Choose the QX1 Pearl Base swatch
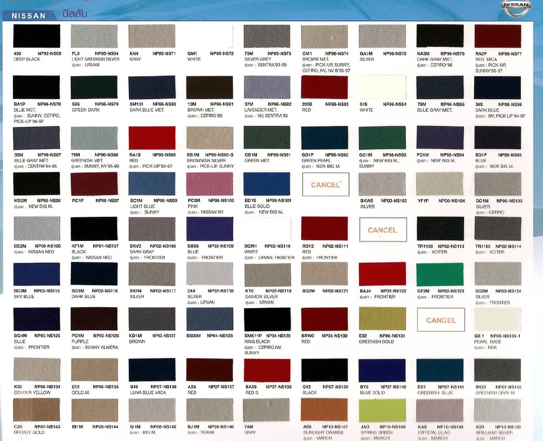543x441 pixels. (x=498, y=319)
